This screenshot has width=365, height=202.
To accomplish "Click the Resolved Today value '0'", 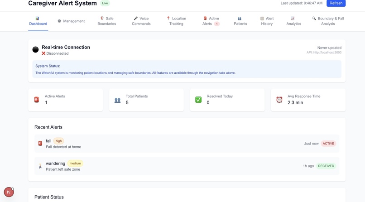I will tap(208, 103).
